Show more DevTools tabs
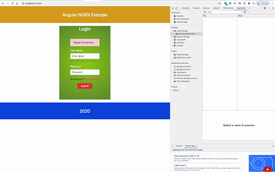275x172 pixels. point(250,8)
